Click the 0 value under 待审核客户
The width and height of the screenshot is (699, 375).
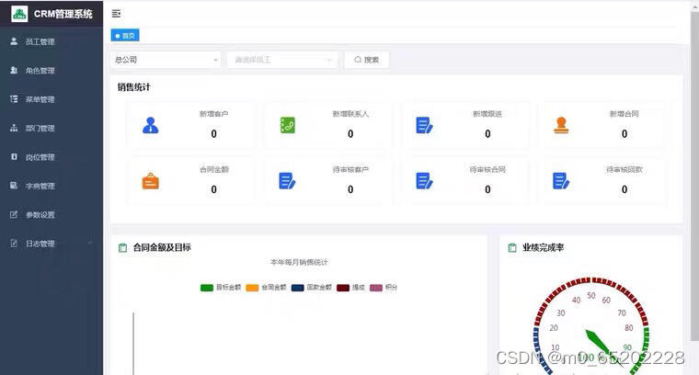click(350, 189)
